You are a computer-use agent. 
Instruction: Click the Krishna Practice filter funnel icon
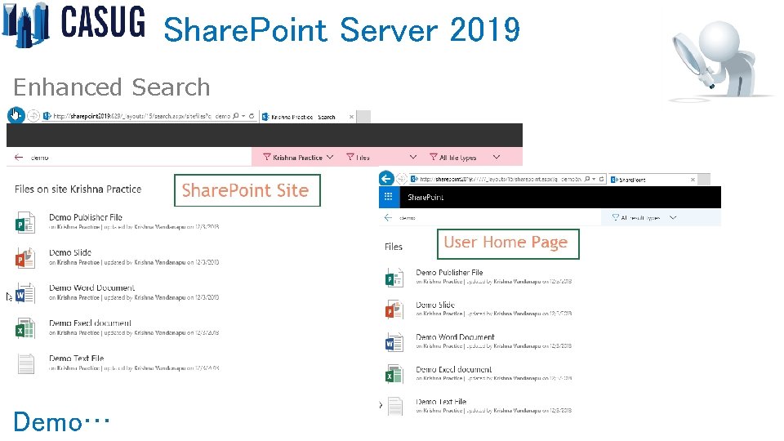[267, 157]
